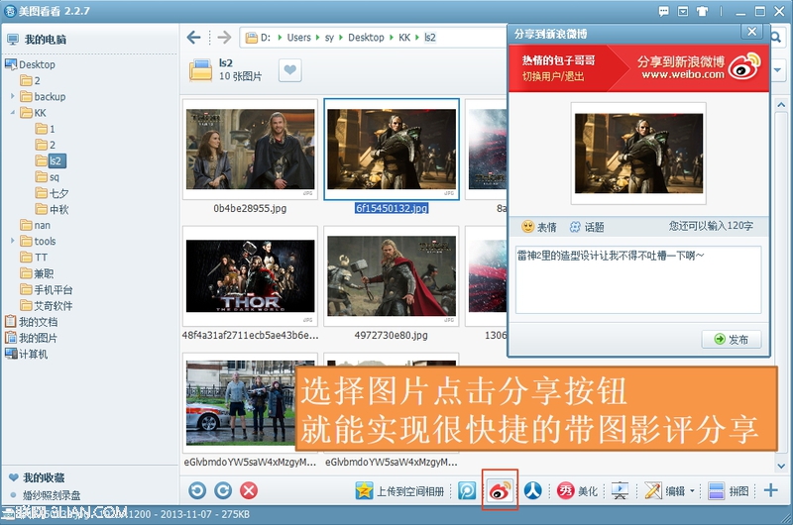Image resolution: width=793 pixels, height=525 pixels.
Task: Click the message bubble icon in the title bar
Action: point(663,11)
